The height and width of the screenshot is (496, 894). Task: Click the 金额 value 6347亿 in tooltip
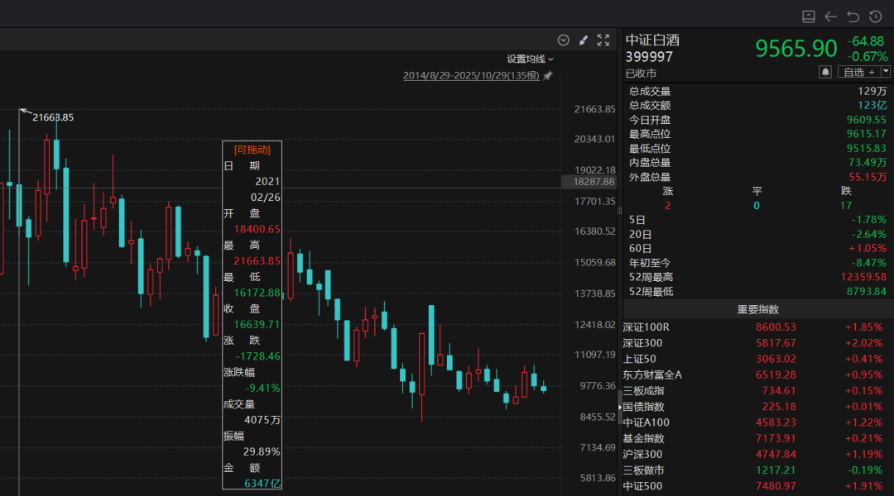(x=262, y=484)
